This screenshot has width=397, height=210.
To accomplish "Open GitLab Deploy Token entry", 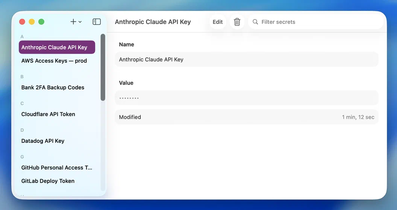I will 57,181.
